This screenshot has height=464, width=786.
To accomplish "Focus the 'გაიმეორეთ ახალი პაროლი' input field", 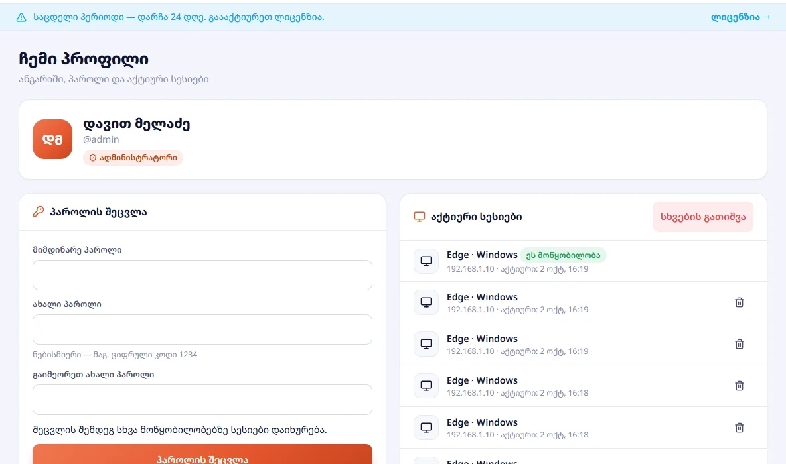I will (x=202, y=400).
